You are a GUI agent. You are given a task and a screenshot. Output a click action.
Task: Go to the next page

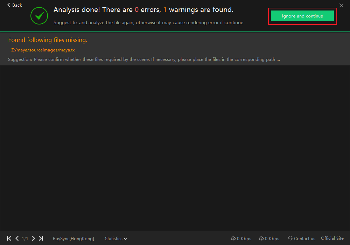tap(33, 238)
